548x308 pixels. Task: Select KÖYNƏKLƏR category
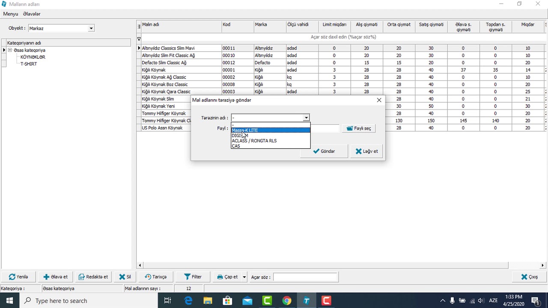33,57
